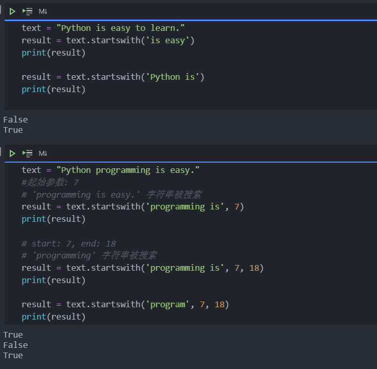Image resolution: width=377 pixels, height=369 pixels.
Task: Click the final True output line
Action: pyautogui.click(x=13, y=355)
